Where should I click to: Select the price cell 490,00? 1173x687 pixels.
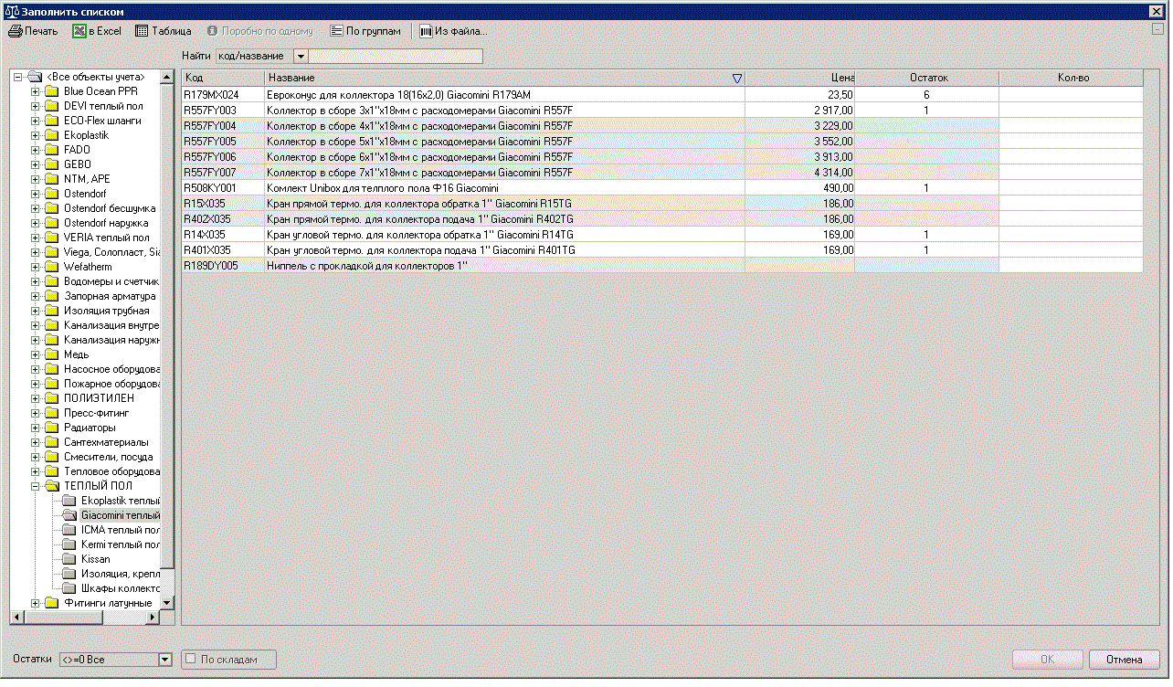(x=800, y=188)
